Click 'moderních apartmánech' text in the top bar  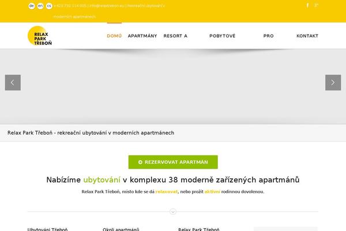[74, 17]
